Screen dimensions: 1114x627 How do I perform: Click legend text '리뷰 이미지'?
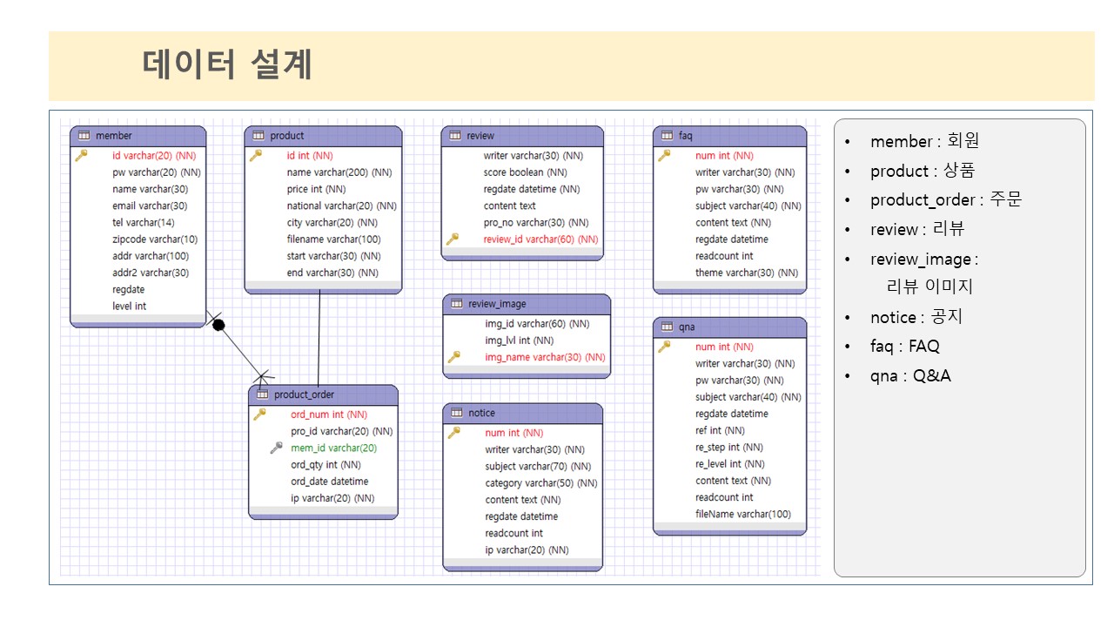pyautogui.click(x=929, y=286)
